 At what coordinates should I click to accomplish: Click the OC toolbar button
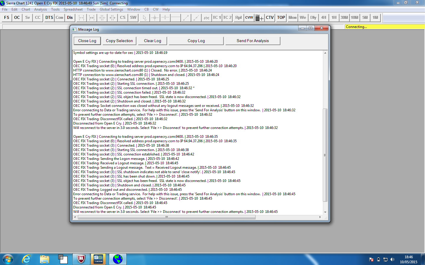tap(17, 18)
